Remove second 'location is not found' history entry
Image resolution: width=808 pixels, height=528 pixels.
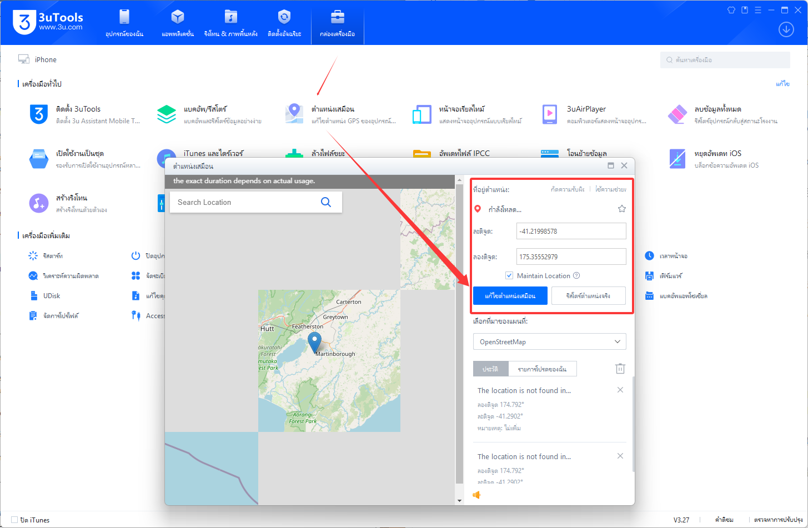(x=620, y=456)
